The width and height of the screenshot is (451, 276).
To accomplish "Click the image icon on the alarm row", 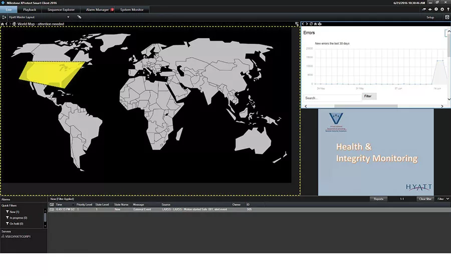I will click(52, 209).
